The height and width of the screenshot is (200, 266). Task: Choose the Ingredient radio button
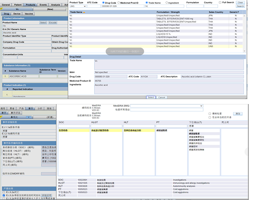click(166, 2)
